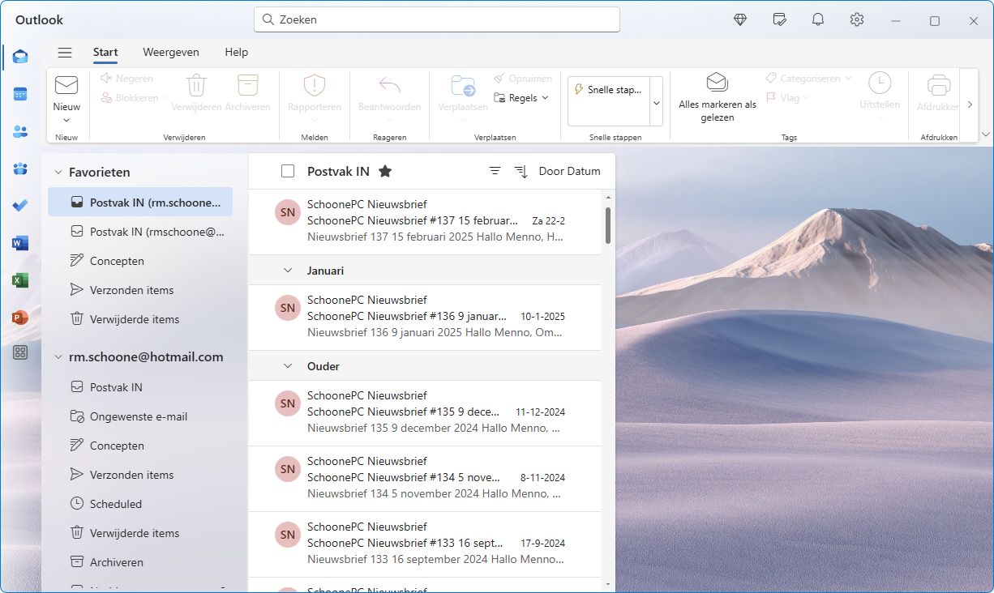Click the message list scroll-down arrow
The width and height of the screenshot is (994, 593).
(608, 584)
